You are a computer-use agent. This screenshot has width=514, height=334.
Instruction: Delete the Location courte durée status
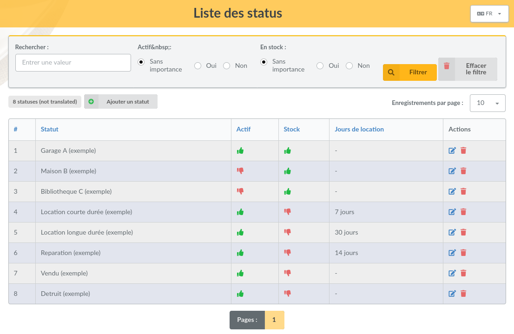463,212
